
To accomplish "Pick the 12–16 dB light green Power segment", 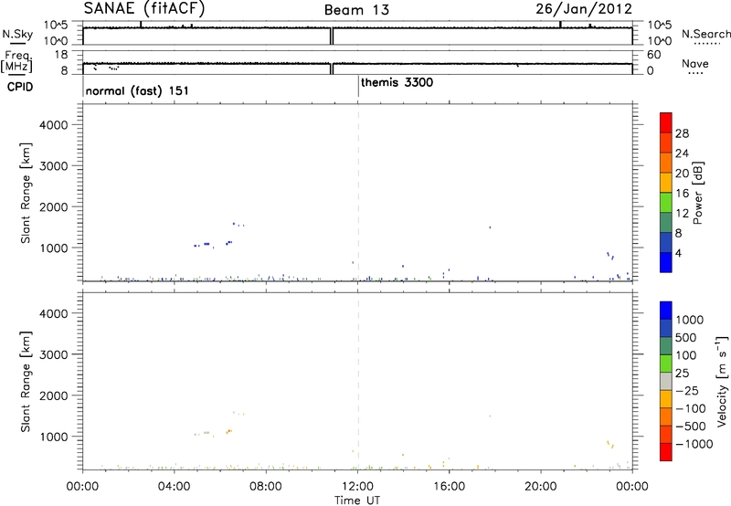I will tap(666, 203).
